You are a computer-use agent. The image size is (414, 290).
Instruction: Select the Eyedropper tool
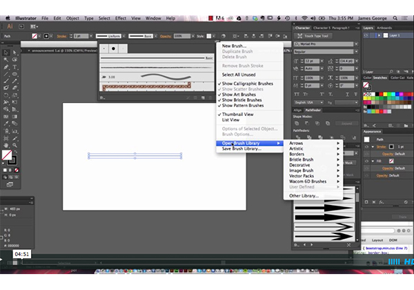click(6, 124)
